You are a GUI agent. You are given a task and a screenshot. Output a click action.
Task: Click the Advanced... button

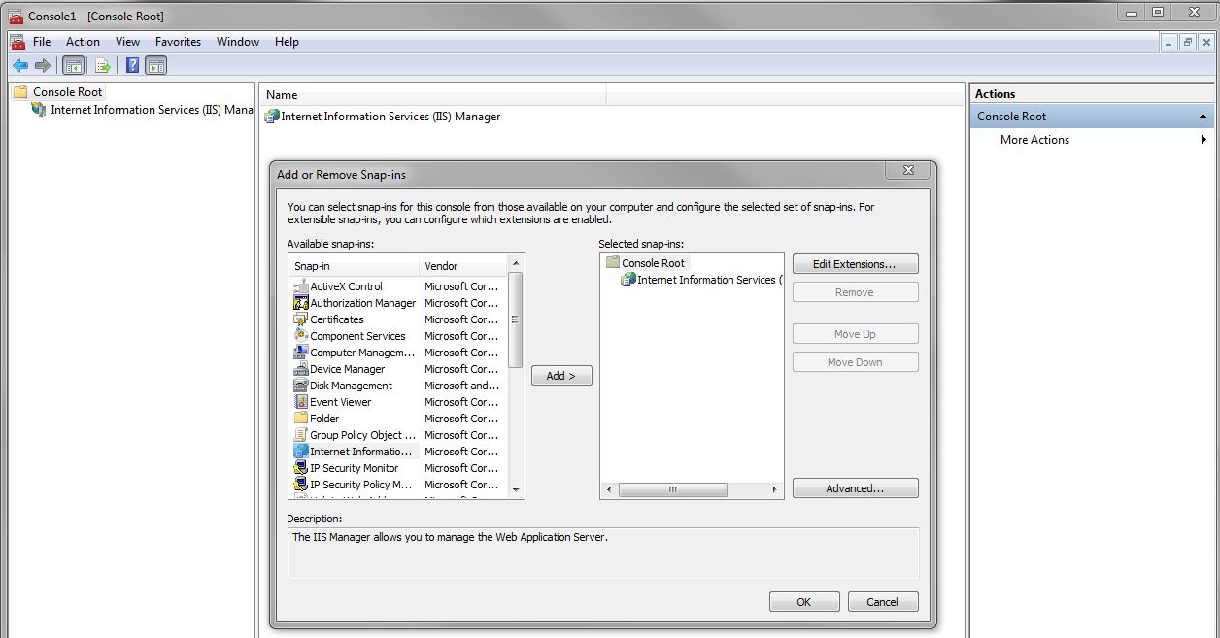[x=855, y=488]
